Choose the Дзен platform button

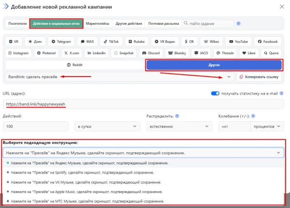point(35,42)
